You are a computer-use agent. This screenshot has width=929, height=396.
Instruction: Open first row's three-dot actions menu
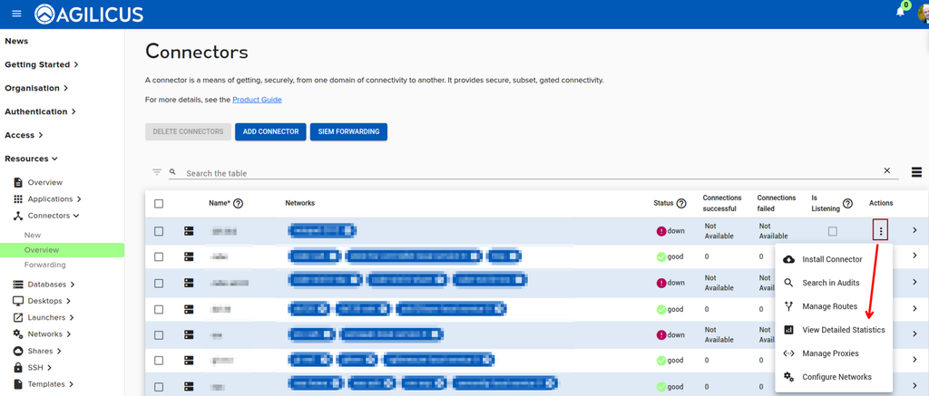tap(881, 231)
